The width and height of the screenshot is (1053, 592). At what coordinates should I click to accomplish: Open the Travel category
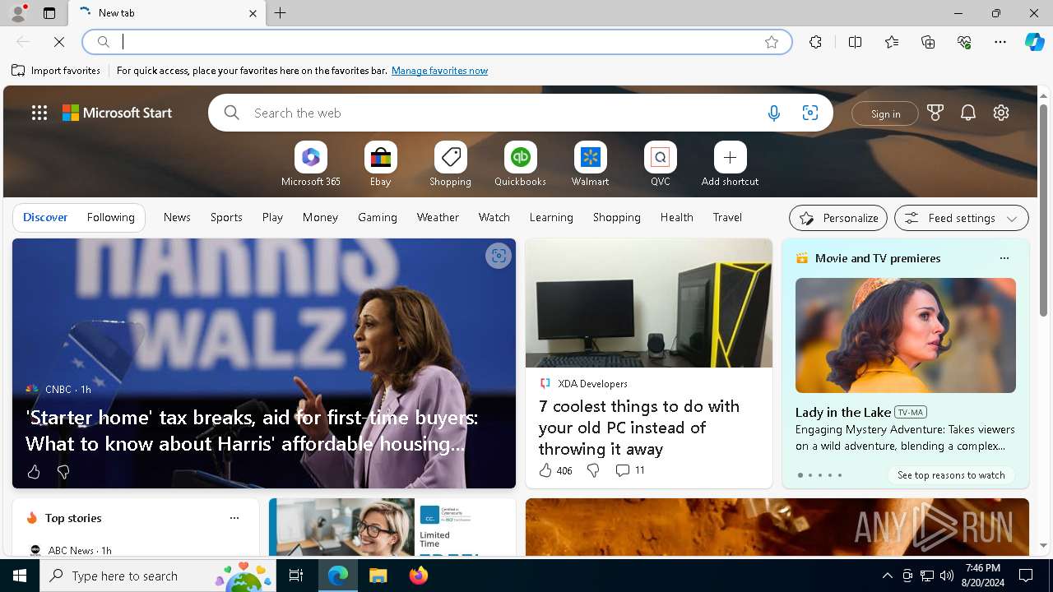727,218
